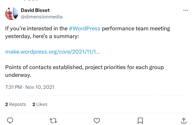Click the 'performance team meeting' tweet text

(136, 28)
